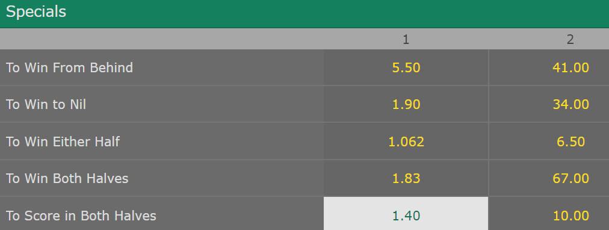The image size is (609, 230).
Task: Collapse the Specials market header
Action: pos(304,14)
